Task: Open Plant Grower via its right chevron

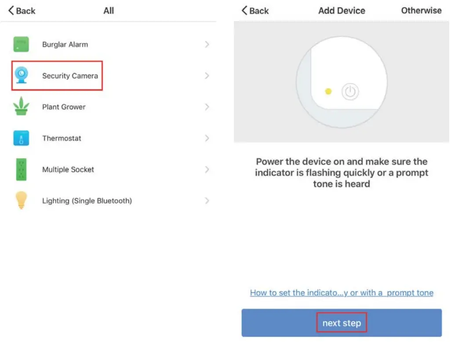Action: pyautogui.click(x=207, y=107)
